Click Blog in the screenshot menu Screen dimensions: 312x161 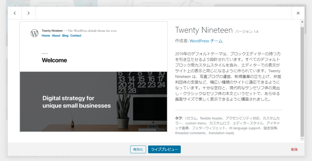(x=65, y=36)
